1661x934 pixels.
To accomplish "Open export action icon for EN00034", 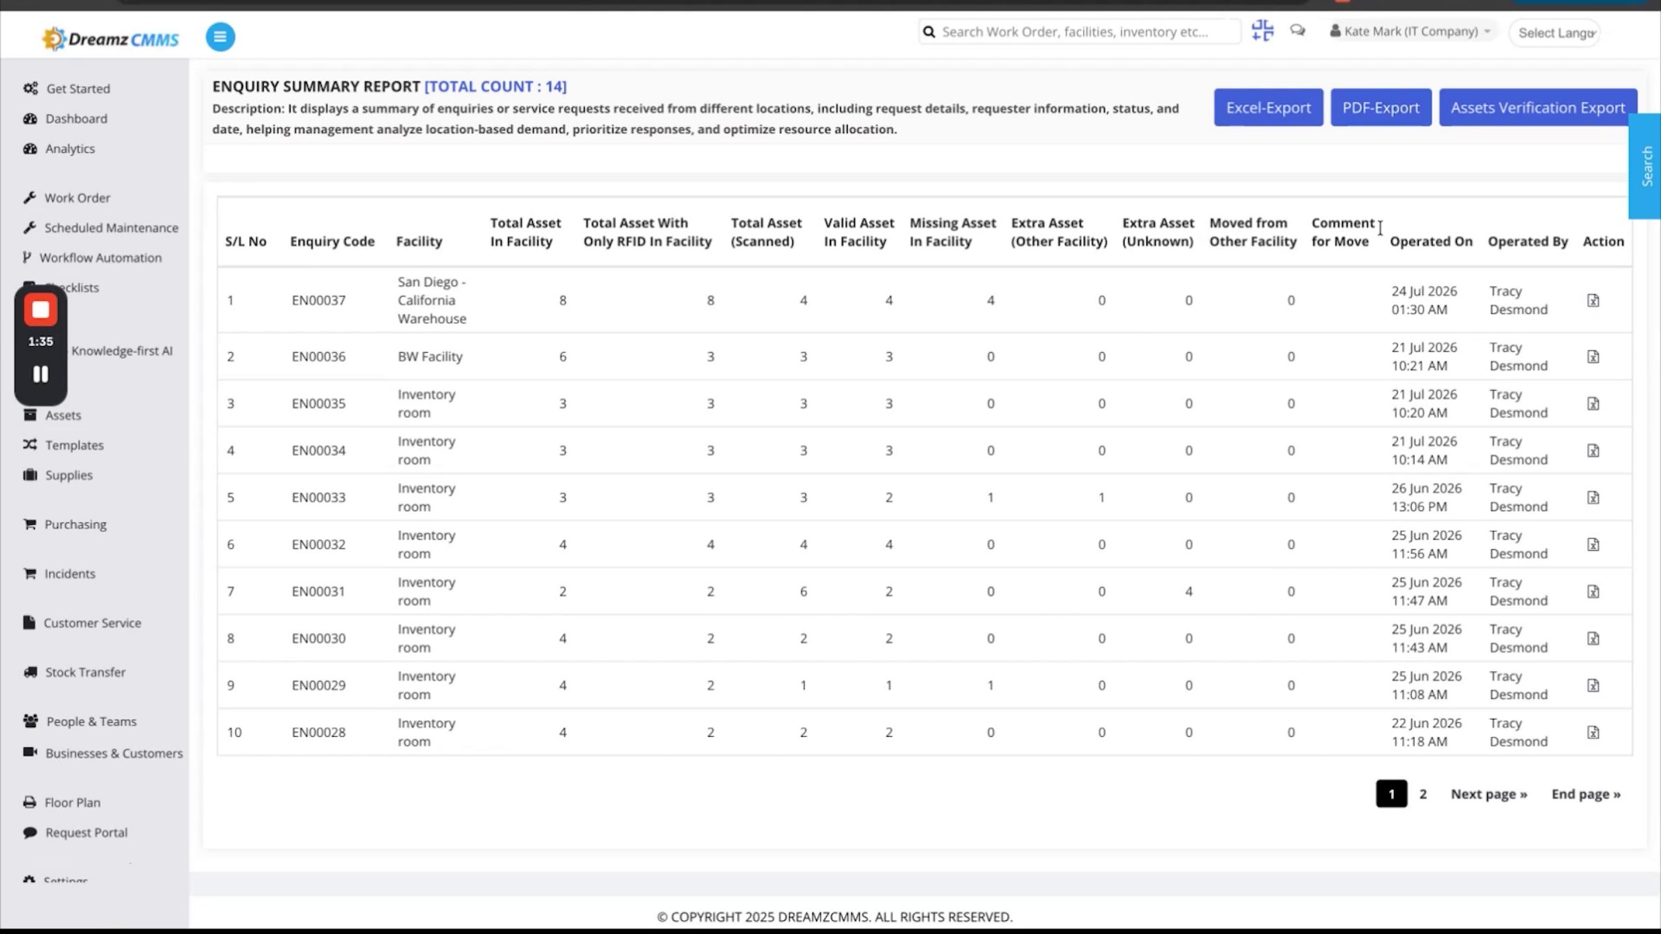I will pyautogui.click(x=1593, y=450).
